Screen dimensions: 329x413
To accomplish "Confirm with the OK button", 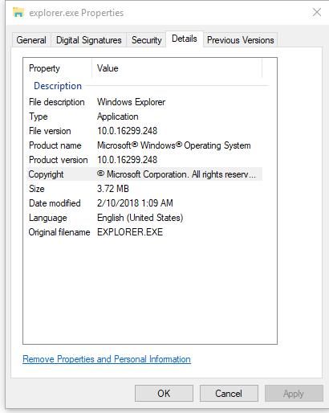I will point(164,393).
